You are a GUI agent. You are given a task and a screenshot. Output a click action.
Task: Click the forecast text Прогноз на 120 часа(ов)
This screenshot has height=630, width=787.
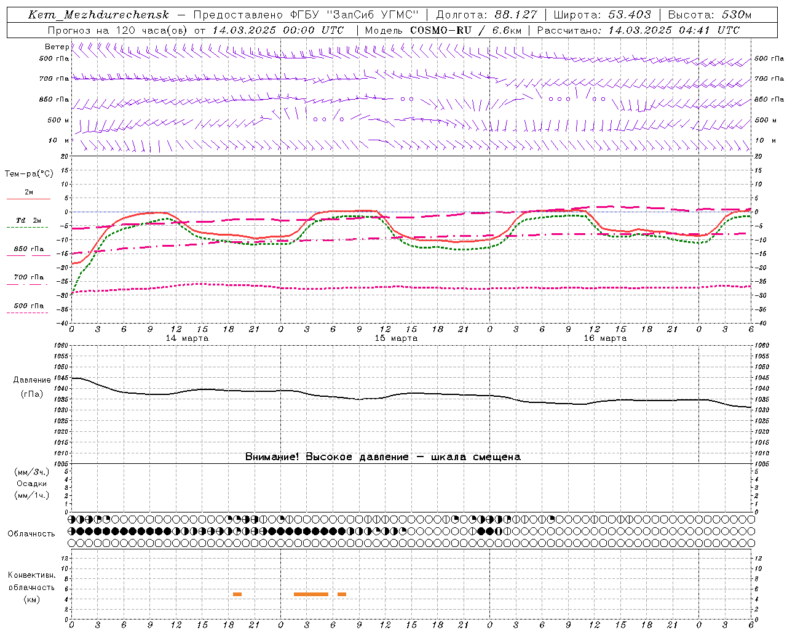(x=117, y=30)
